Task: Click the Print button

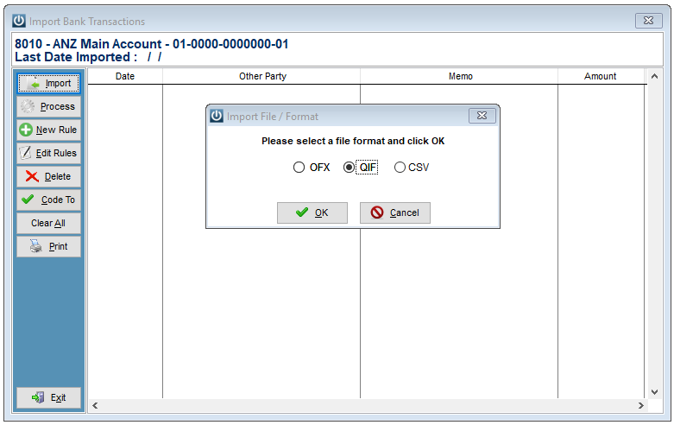Action: [48, 246]
